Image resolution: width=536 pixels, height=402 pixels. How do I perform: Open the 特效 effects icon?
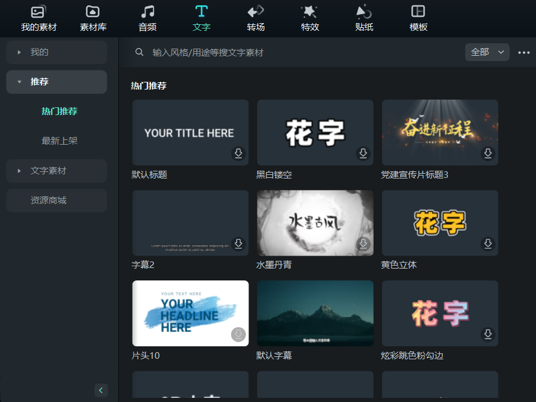click(309, 18)
